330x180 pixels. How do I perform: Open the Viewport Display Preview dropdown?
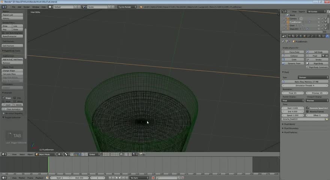point(317,100)
